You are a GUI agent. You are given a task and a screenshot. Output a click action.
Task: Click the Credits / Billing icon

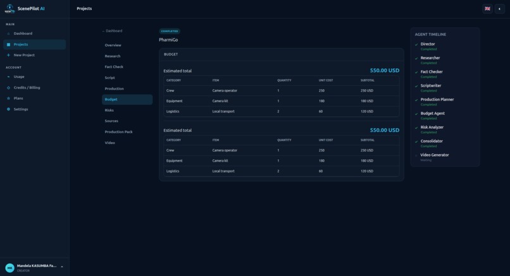coord(8,88)
